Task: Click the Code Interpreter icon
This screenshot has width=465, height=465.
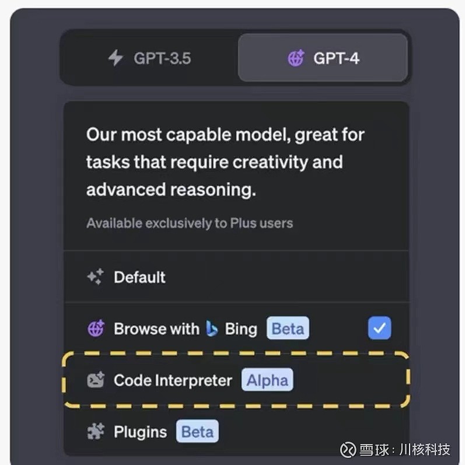Action: (x=96, y=381)
